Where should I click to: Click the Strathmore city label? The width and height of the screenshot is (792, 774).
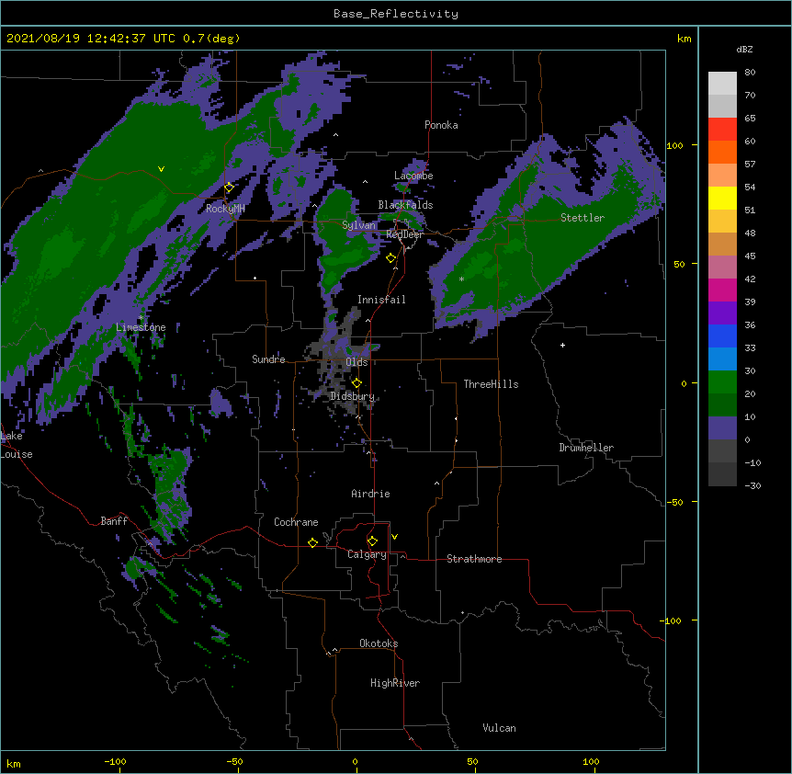coord(474,559)
